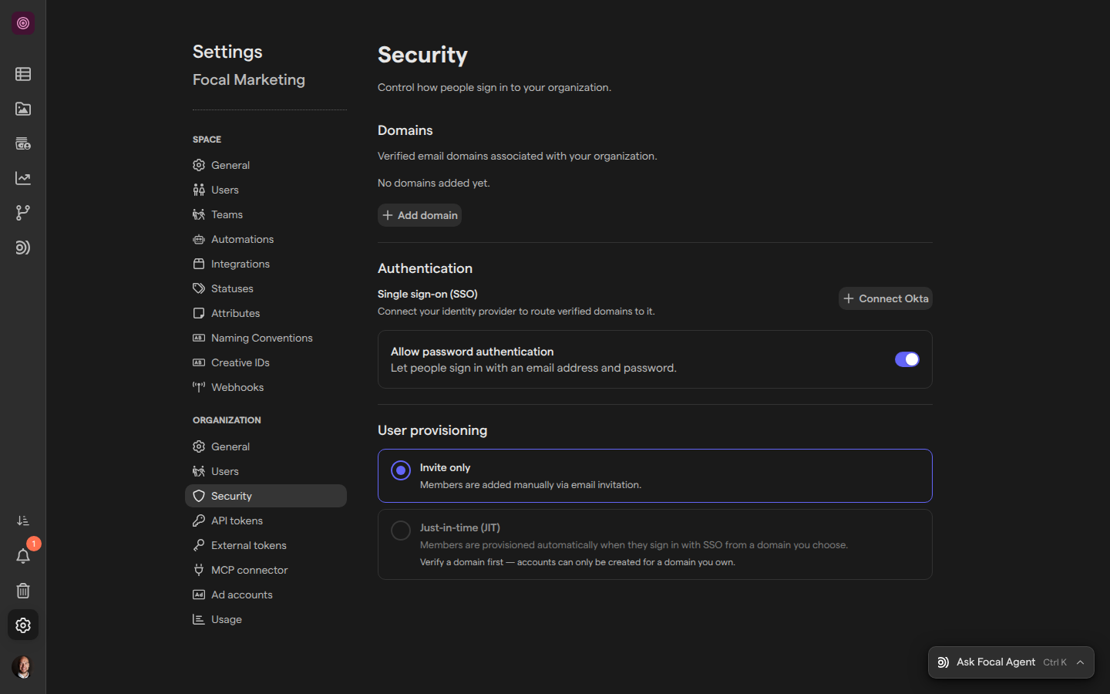Viewport: 1110px width, 694px height.
Task: Open General under SPACE settings
Action: 266,165
